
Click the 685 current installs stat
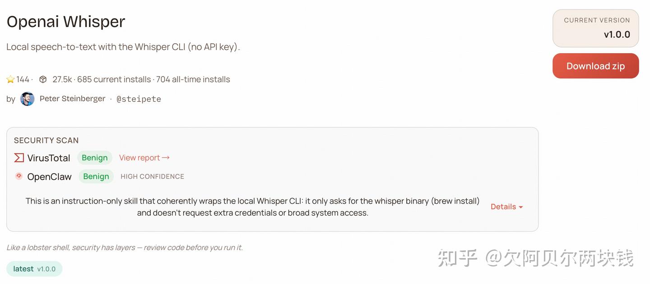pyautogui.click(x=114, y=80)
